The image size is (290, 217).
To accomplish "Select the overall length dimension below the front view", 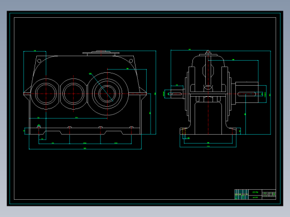I will pos(85,149).
